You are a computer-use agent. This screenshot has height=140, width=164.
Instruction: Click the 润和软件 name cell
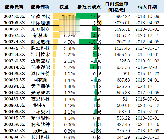pyautogui.click(x=40, y=124)
